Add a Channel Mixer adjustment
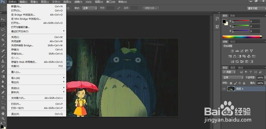Screen dimensions: 266x129 pyautogui.click(x=249, y=56)
